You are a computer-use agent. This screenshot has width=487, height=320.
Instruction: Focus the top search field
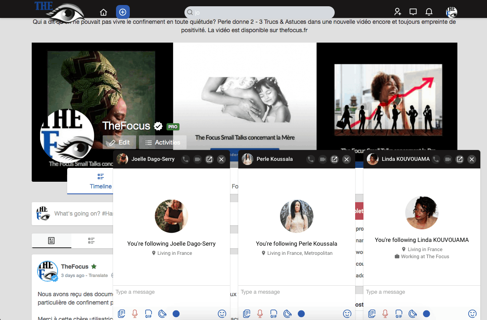tap(259, 13)
